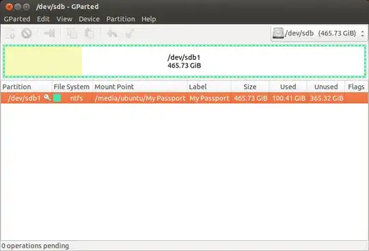The width and height of the screenshot is (369, 251).
Task: Open the GParted menu
Action: (x=17, y=19)
